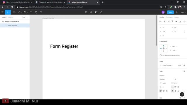
Task: Click the purple user avatar
Action: click(163, 12)
